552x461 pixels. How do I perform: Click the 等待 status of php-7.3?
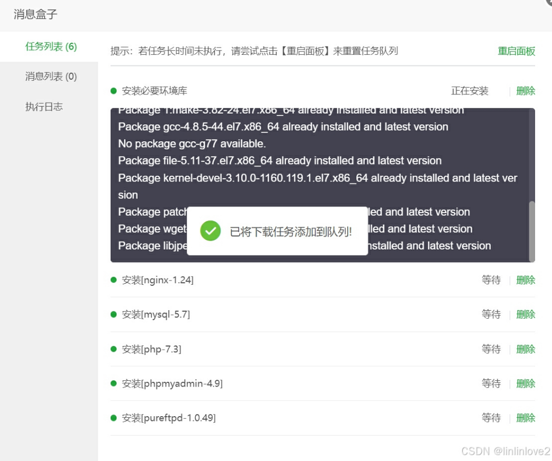coord(491,349)
